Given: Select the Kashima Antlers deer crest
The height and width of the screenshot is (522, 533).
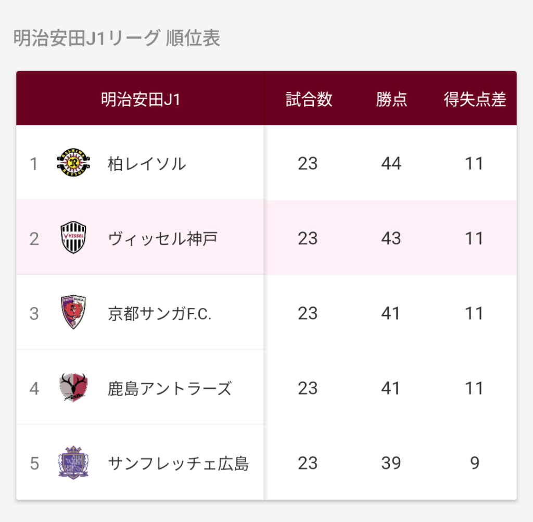Looking at the screenshot, I should 73,387.
